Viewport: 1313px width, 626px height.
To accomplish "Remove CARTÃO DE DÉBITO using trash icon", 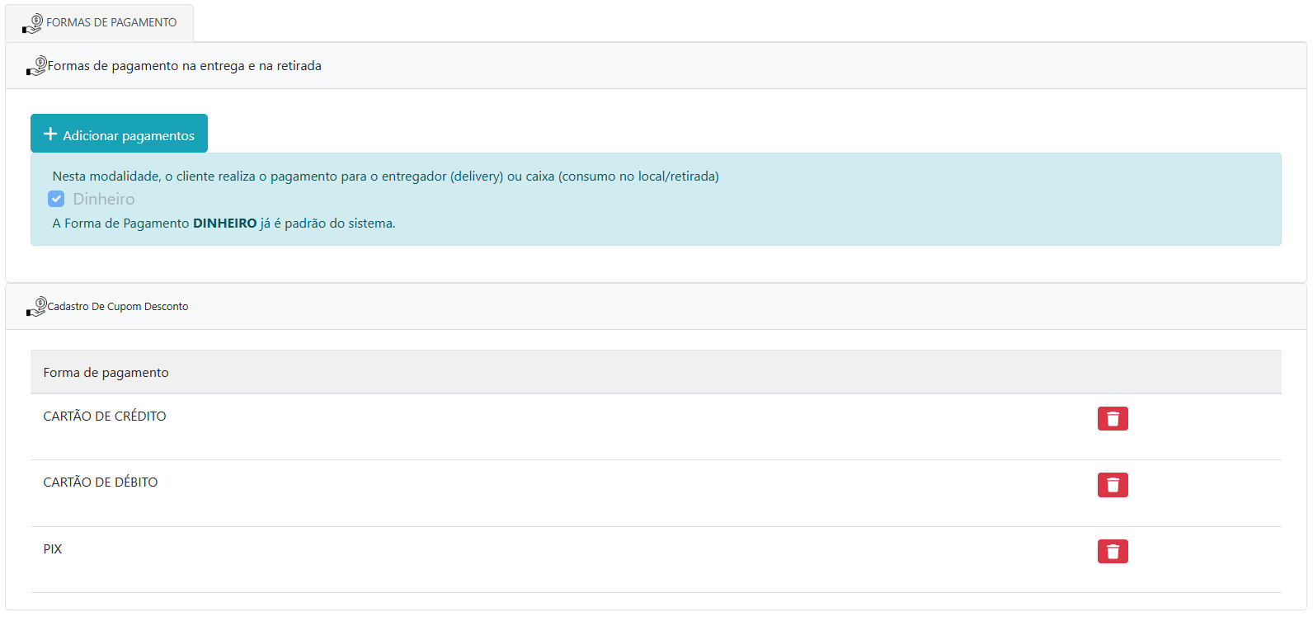I will (1112, 485).
